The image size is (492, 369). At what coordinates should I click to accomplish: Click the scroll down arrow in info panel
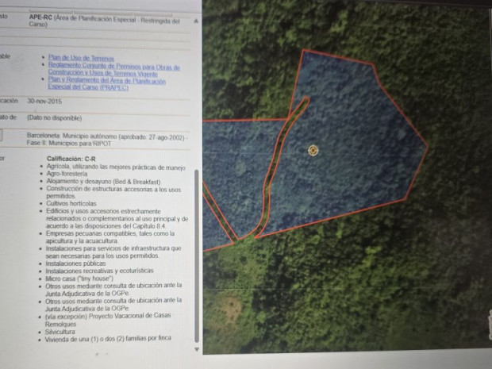pos(195,348)
